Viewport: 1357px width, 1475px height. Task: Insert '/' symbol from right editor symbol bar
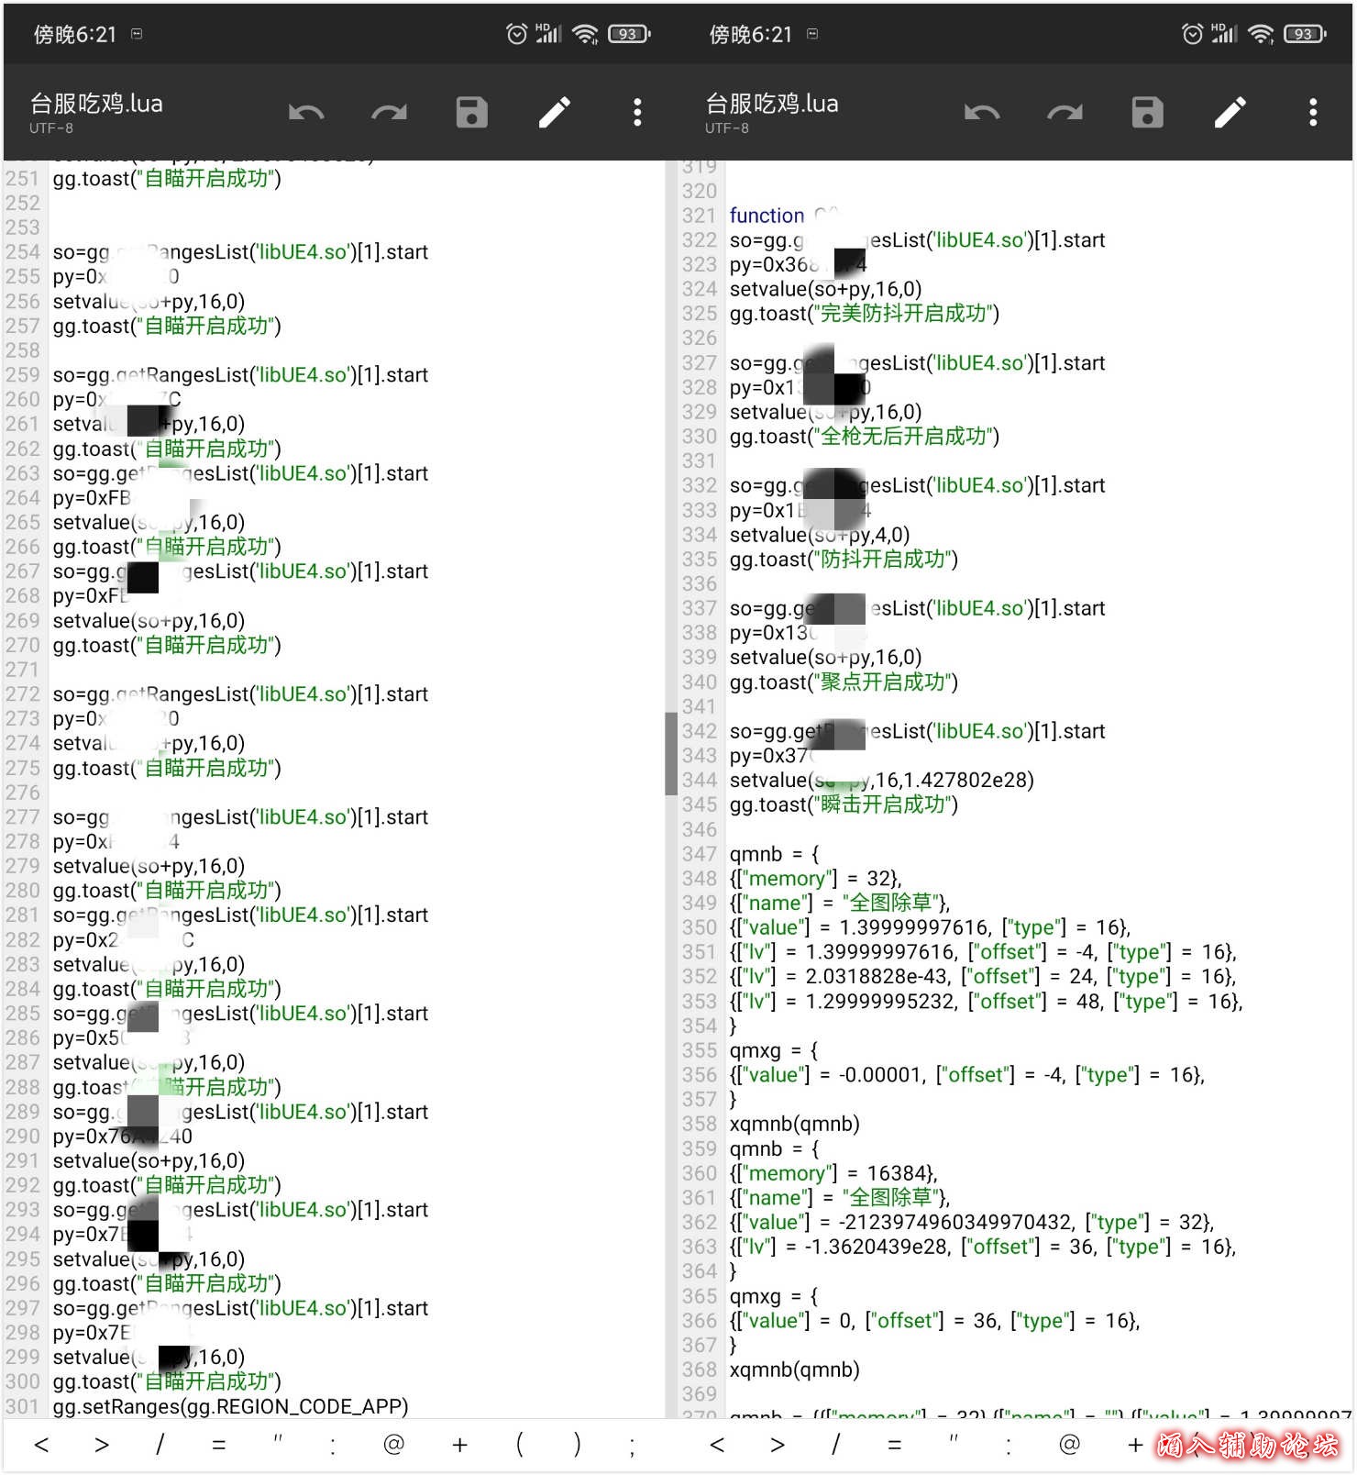click(x=835, y=1445)
